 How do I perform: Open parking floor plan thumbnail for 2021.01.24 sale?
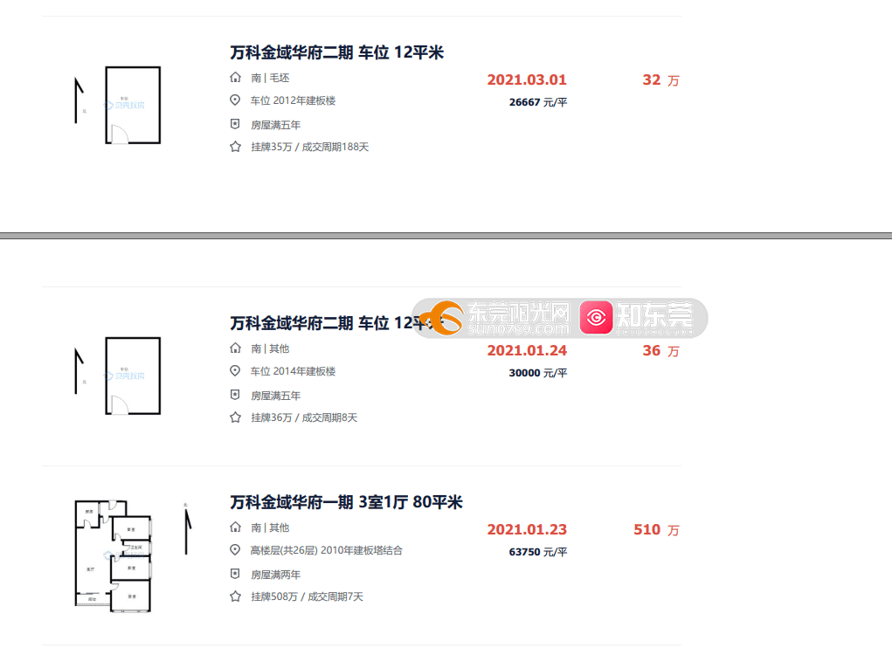[118, 376]
